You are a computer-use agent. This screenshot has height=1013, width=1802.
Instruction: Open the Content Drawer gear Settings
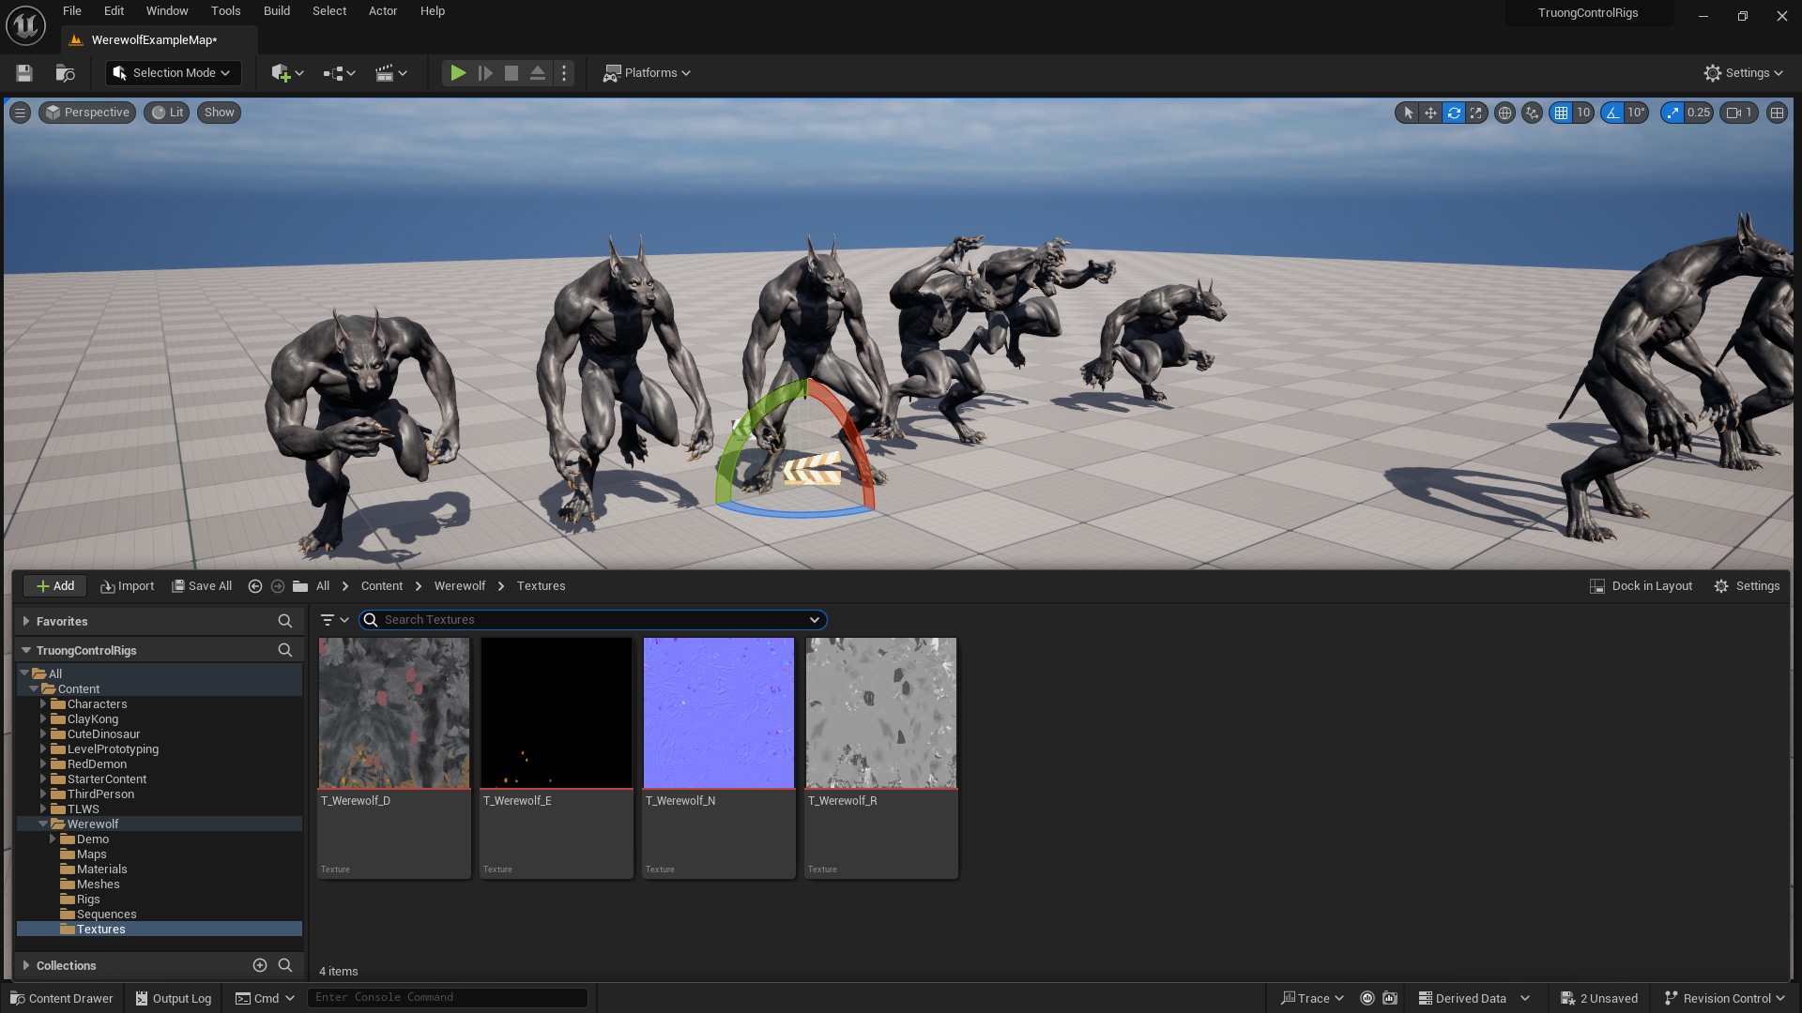click(1747, 586)
